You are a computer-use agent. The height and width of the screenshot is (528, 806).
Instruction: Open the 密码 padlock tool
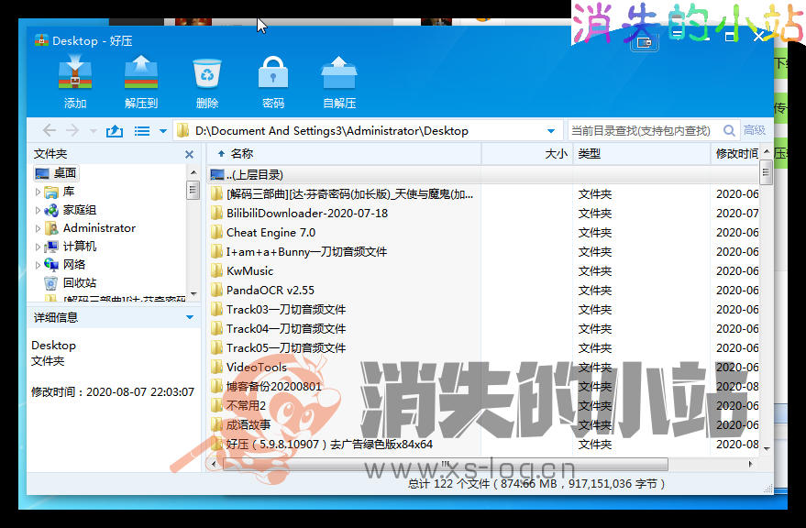click(x=273, y=73)
